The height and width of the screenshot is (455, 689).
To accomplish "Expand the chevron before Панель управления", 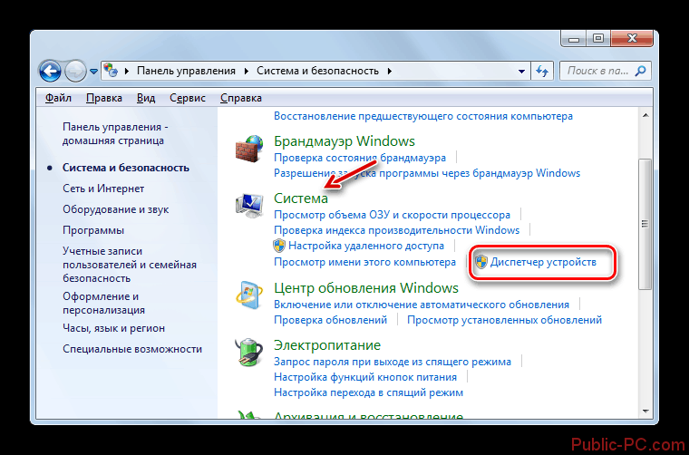I will tap(127, 71).
